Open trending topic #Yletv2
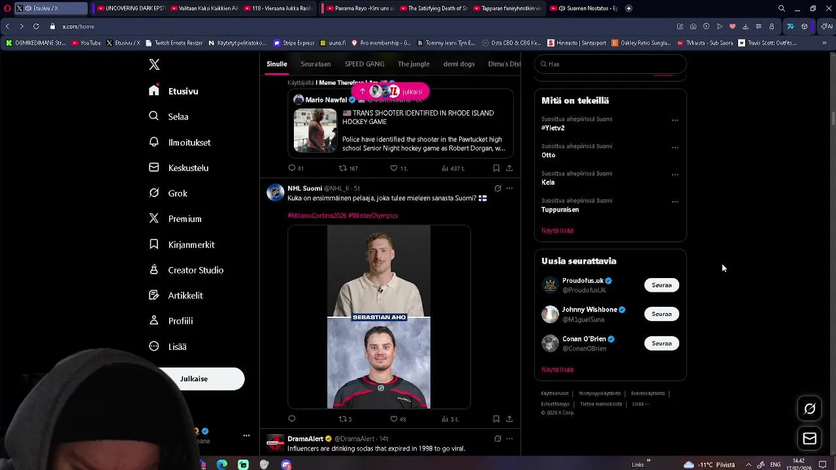 [553, 128]
